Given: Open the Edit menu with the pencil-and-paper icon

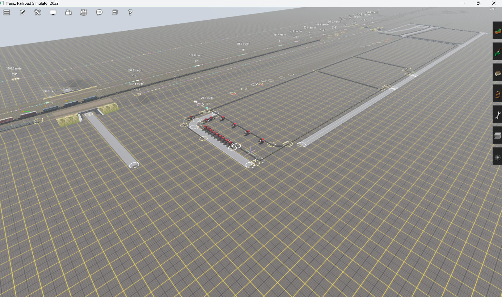Looking at the screenshot, I should 23,12.
